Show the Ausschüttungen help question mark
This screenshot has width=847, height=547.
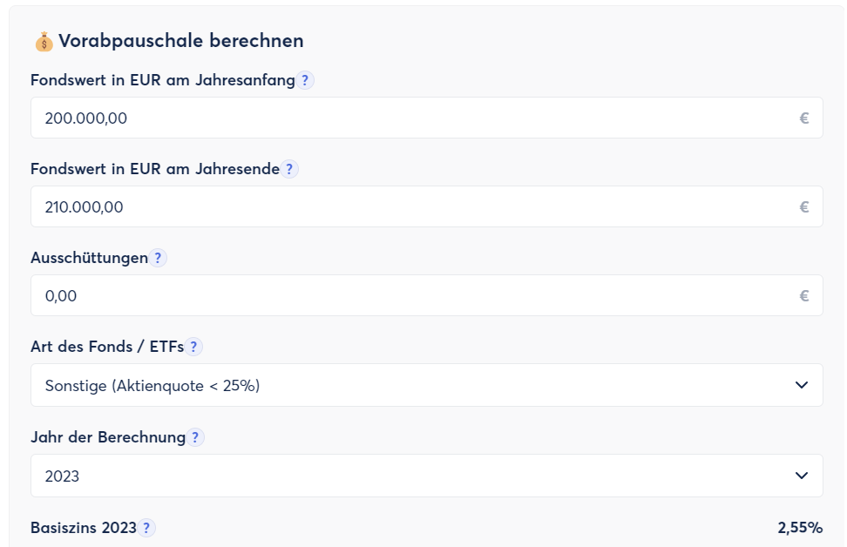(158, 258)
